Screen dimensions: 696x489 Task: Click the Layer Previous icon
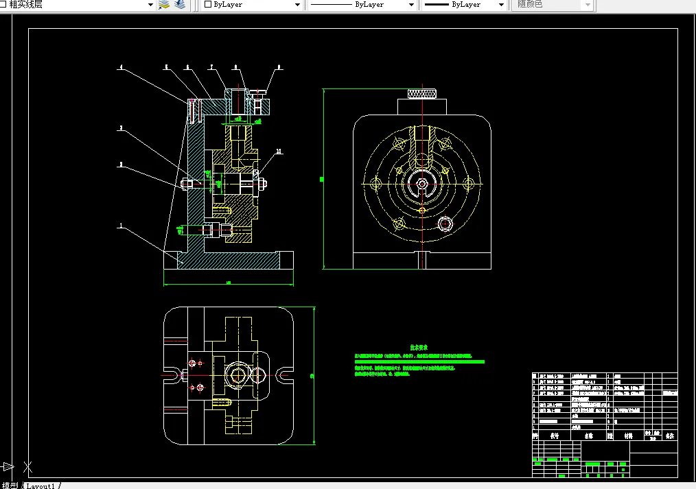(180, 5)
